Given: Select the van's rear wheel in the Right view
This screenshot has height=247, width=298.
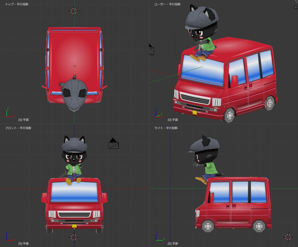Looking at the screenshot, I should tap(259, 226).
